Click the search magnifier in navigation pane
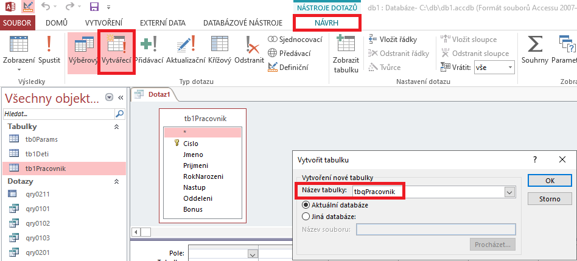Screen dimensions: 577x261 [119, 114]
